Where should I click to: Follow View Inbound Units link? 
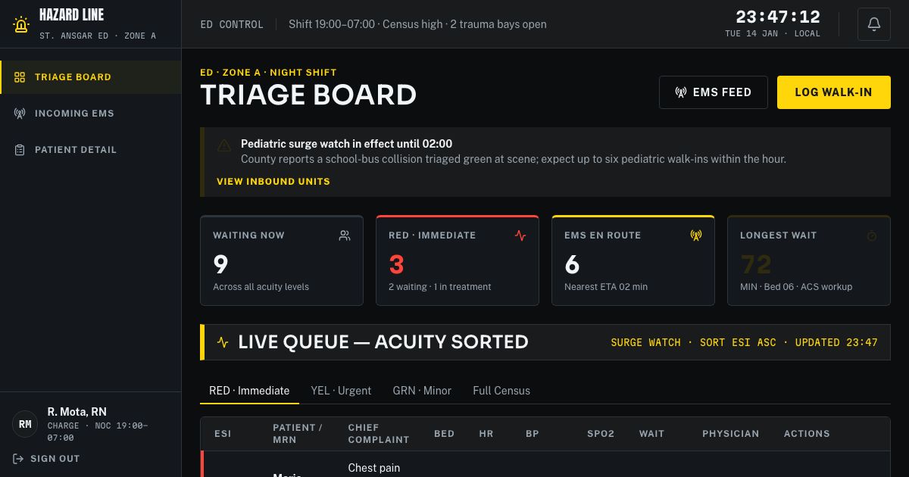pos(273,182)
